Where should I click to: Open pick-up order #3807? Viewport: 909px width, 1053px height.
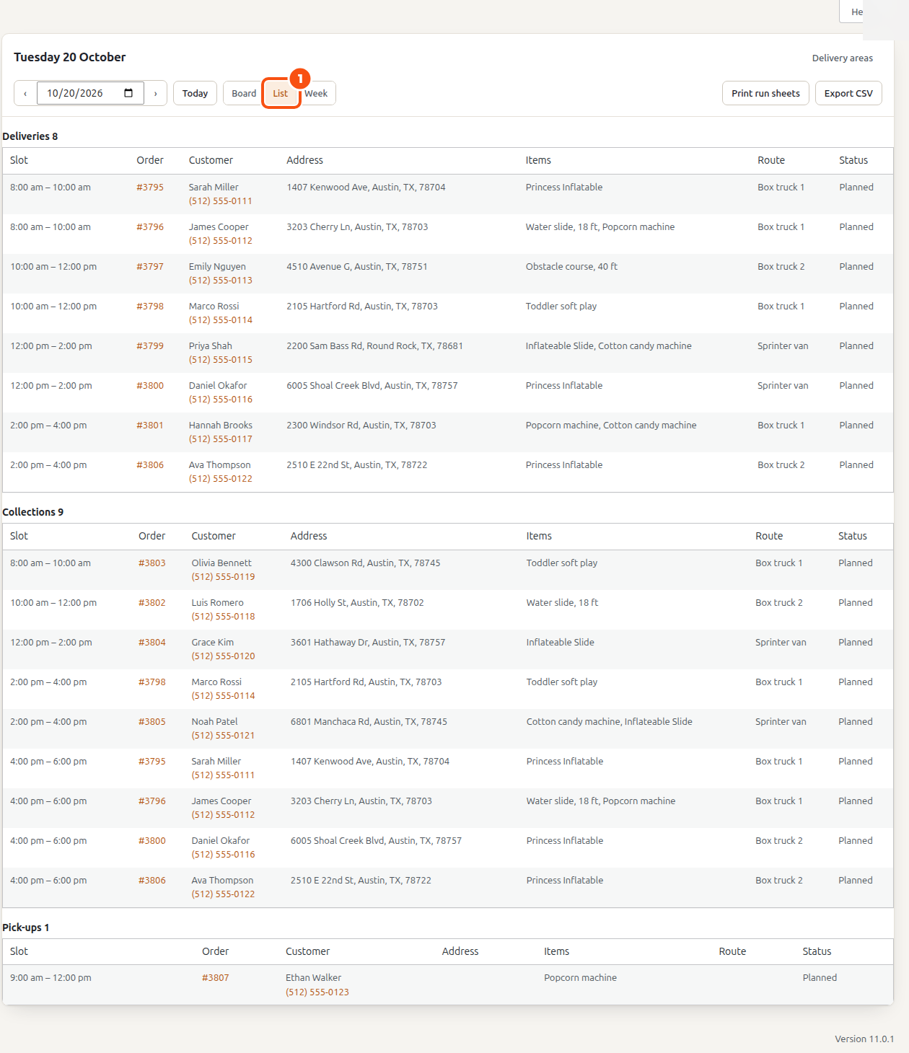[x=216, y=977]
